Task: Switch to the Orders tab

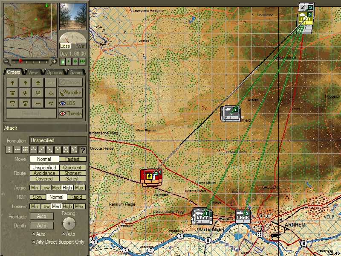Action: coord(14,72)
